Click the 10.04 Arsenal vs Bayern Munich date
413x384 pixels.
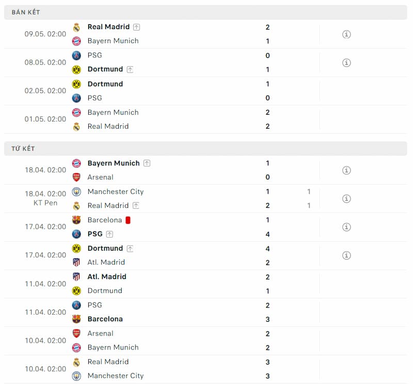point(45,341)
